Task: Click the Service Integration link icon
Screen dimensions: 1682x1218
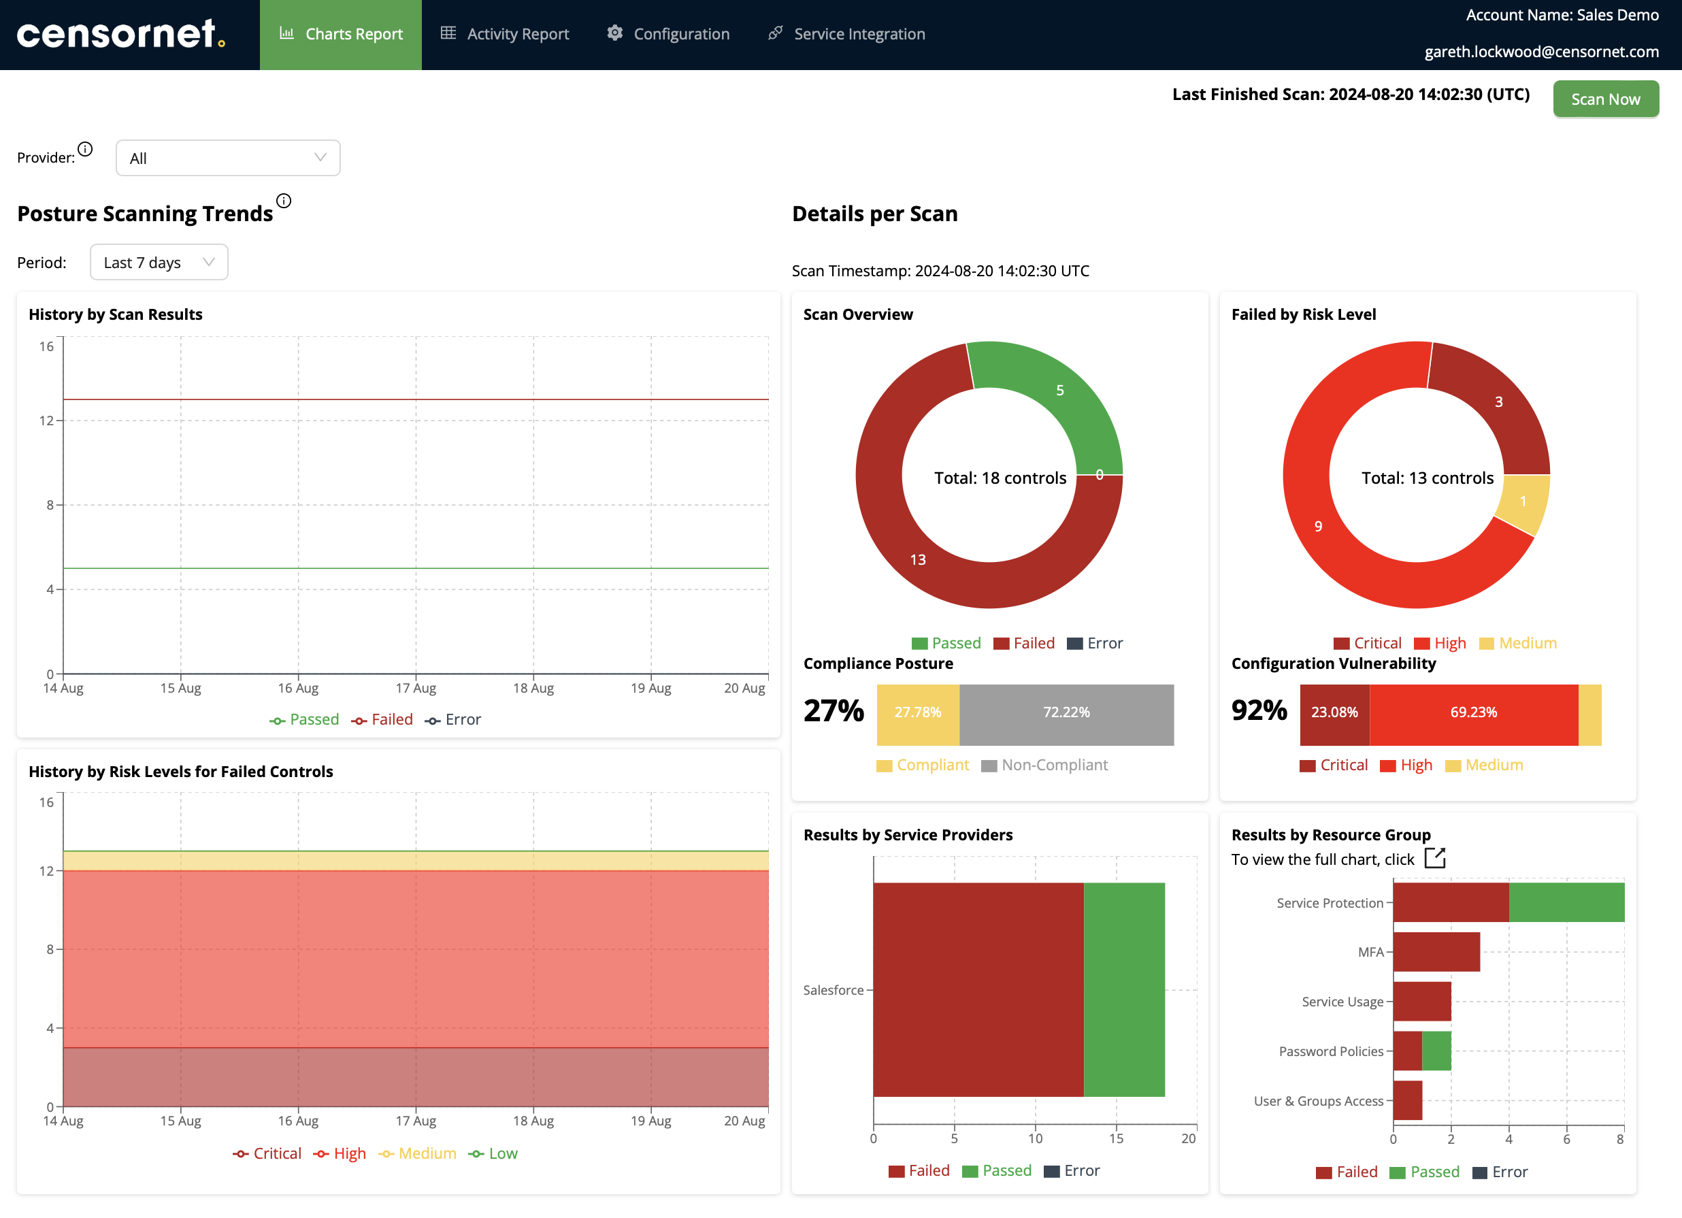Action: 778,33
